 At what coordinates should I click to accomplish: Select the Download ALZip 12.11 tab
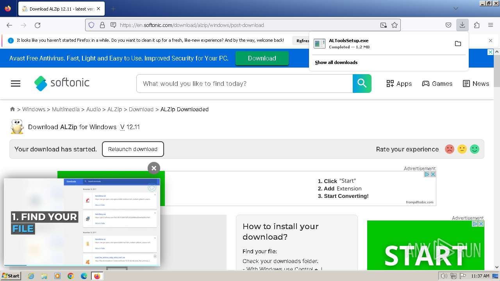61,9
